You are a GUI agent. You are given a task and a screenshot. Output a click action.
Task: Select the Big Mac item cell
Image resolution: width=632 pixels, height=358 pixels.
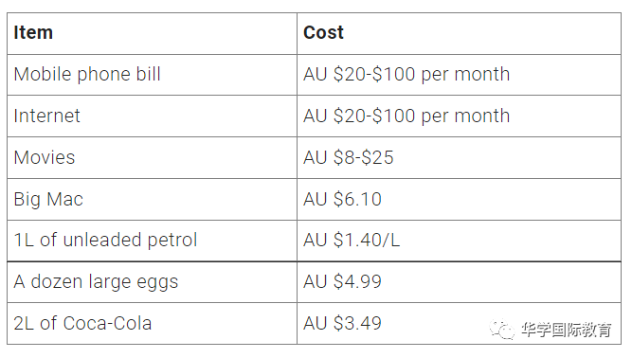152,199
